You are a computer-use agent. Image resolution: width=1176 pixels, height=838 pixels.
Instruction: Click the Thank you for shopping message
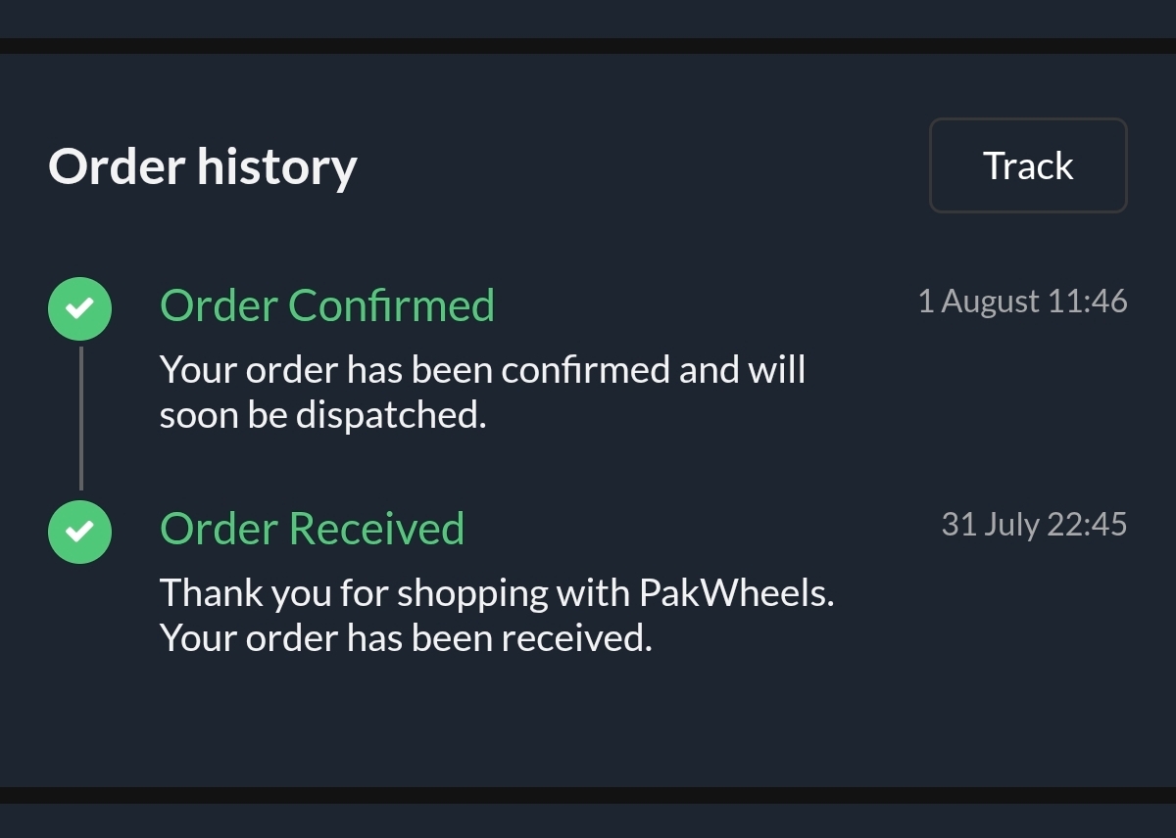pos(497,615)
